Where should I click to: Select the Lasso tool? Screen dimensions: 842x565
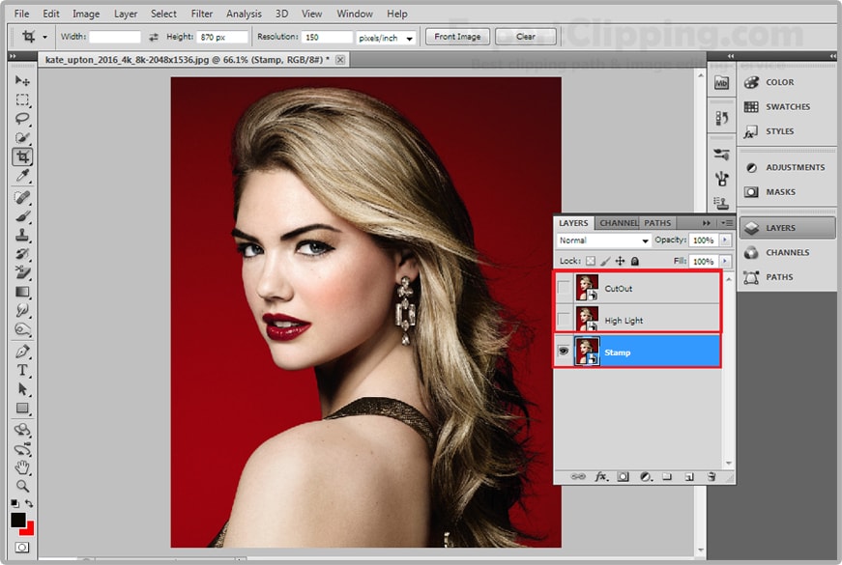point(22,119)
